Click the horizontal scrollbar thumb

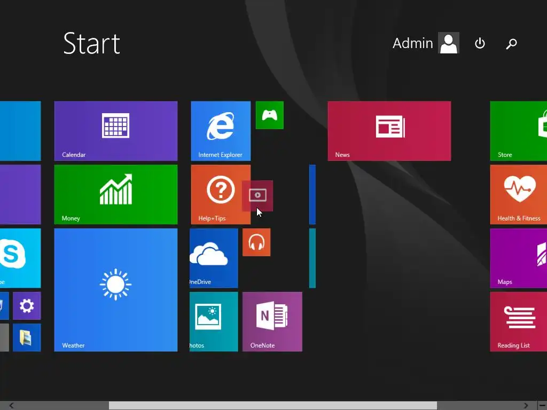point(273,406)
